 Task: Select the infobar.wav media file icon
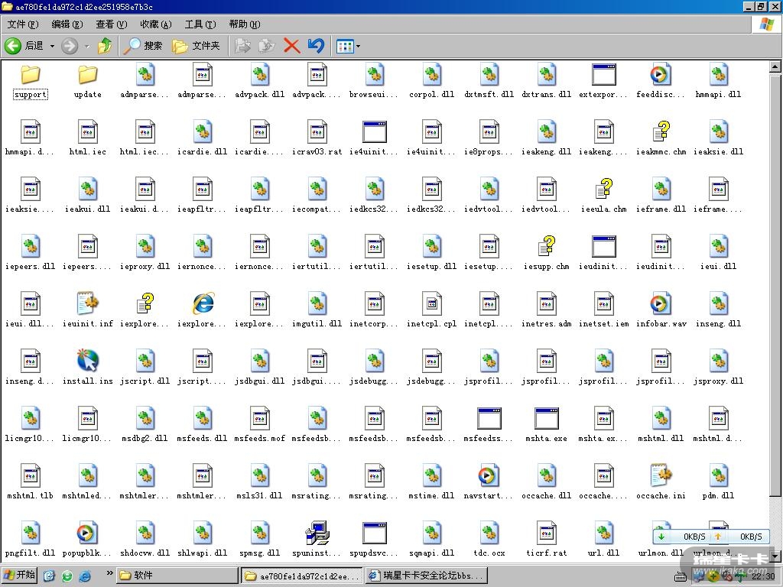point(661,303)
